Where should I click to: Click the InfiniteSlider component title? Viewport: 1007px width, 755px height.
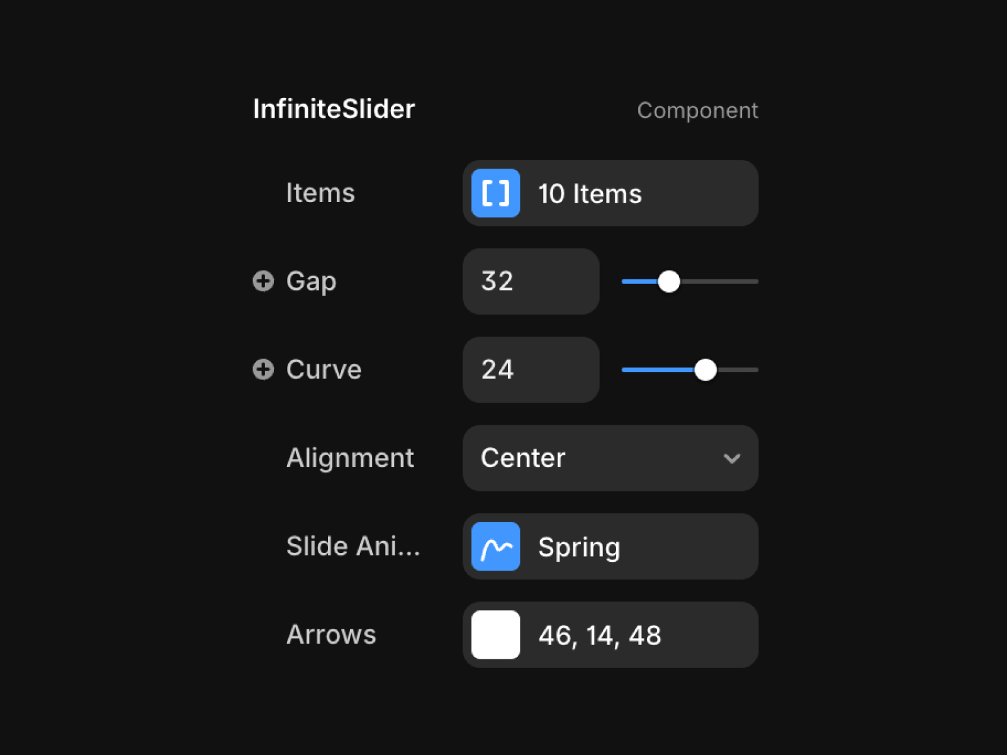click(x=334, y=109)
